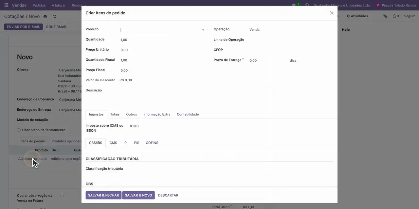Click the Preço Unitário field
This screenshot has height=209, width=419.
[162, 50]
